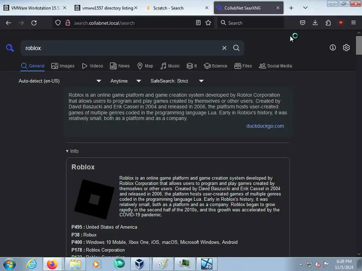List all tabs dropdown arrow

[x=305, y=8]
